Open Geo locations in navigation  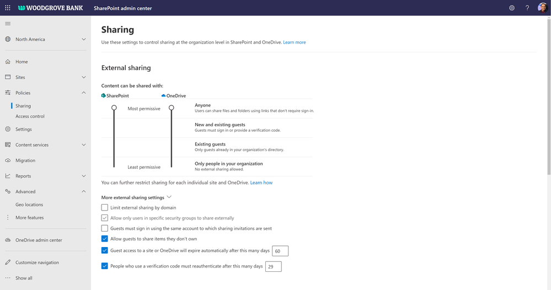coord(29,205)
